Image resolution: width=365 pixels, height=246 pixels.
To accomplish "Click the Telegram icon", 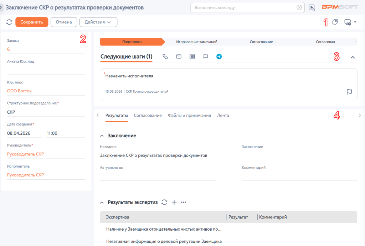I will (x=219, y=57).
